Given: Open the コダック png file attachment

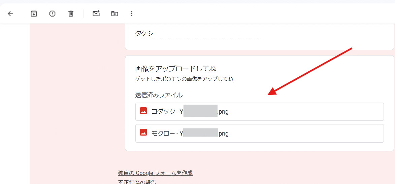Looking at the screenshot, I should [260, 111].
